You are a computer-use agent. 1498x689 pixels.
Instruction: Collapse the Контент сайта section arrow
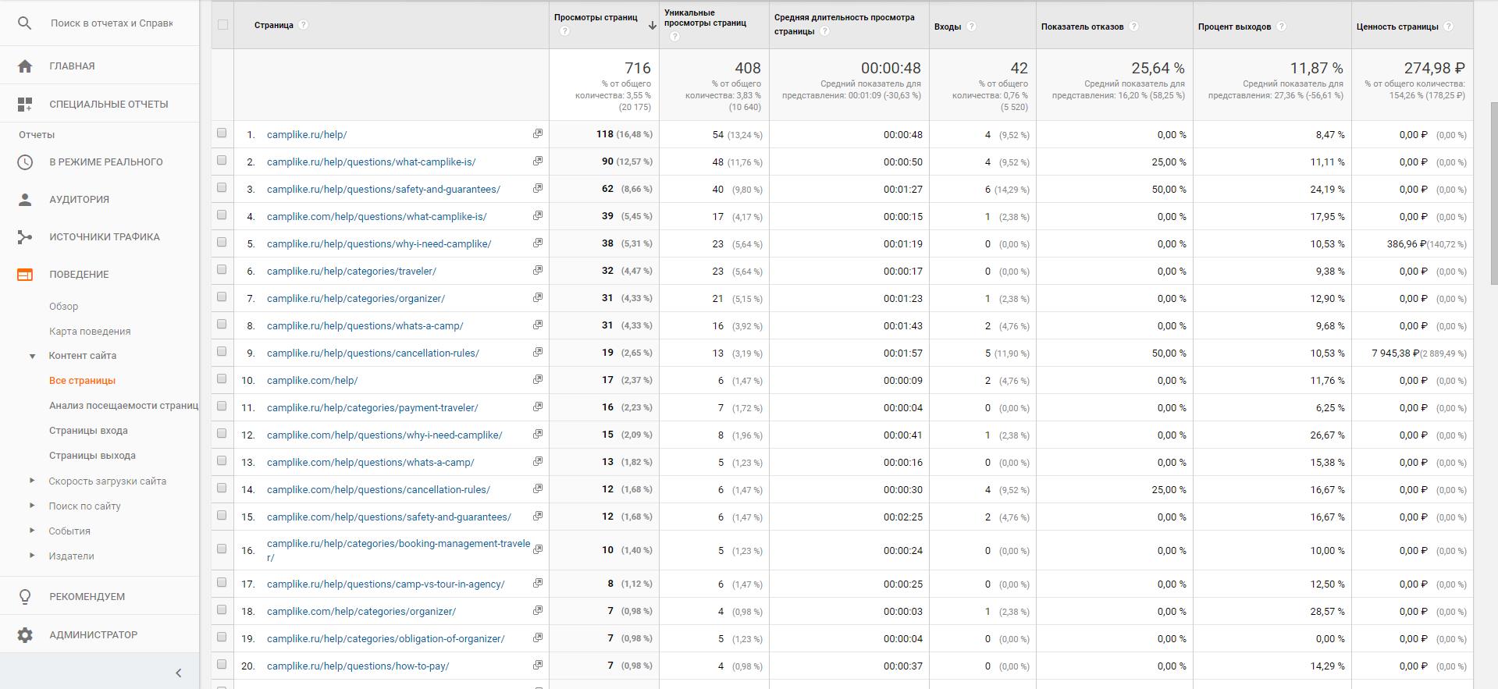32,357
